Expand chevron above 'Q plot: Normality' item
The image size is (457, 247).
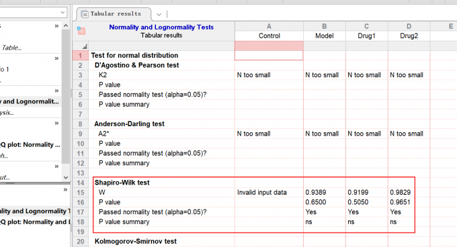pos(56,123)
